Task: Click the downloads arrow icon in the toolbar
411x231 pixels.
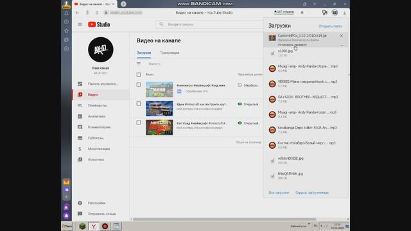Action: (x=344, y=13)
